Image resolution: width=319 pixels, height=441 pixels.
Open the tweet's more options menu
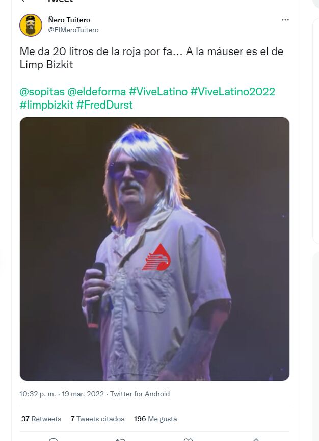click(285, 20)
